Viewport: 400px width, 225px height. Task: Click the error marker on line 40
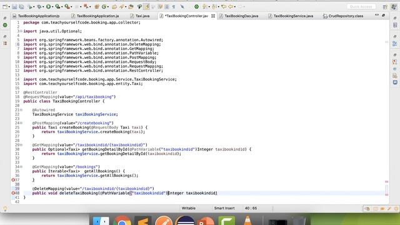[x=13, y=193]
